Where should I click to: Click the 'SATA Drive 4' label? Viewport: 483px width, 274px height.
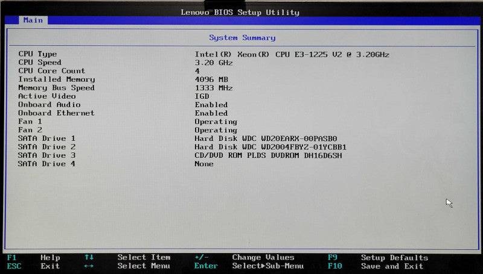pyautogui.click(x=46, y=164)
